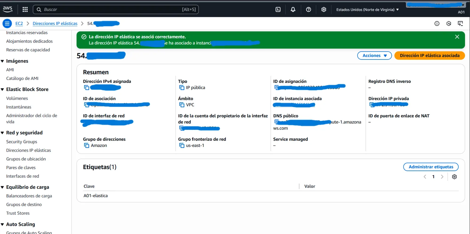Collapse the Elastic Block Store section

(3, 89)
